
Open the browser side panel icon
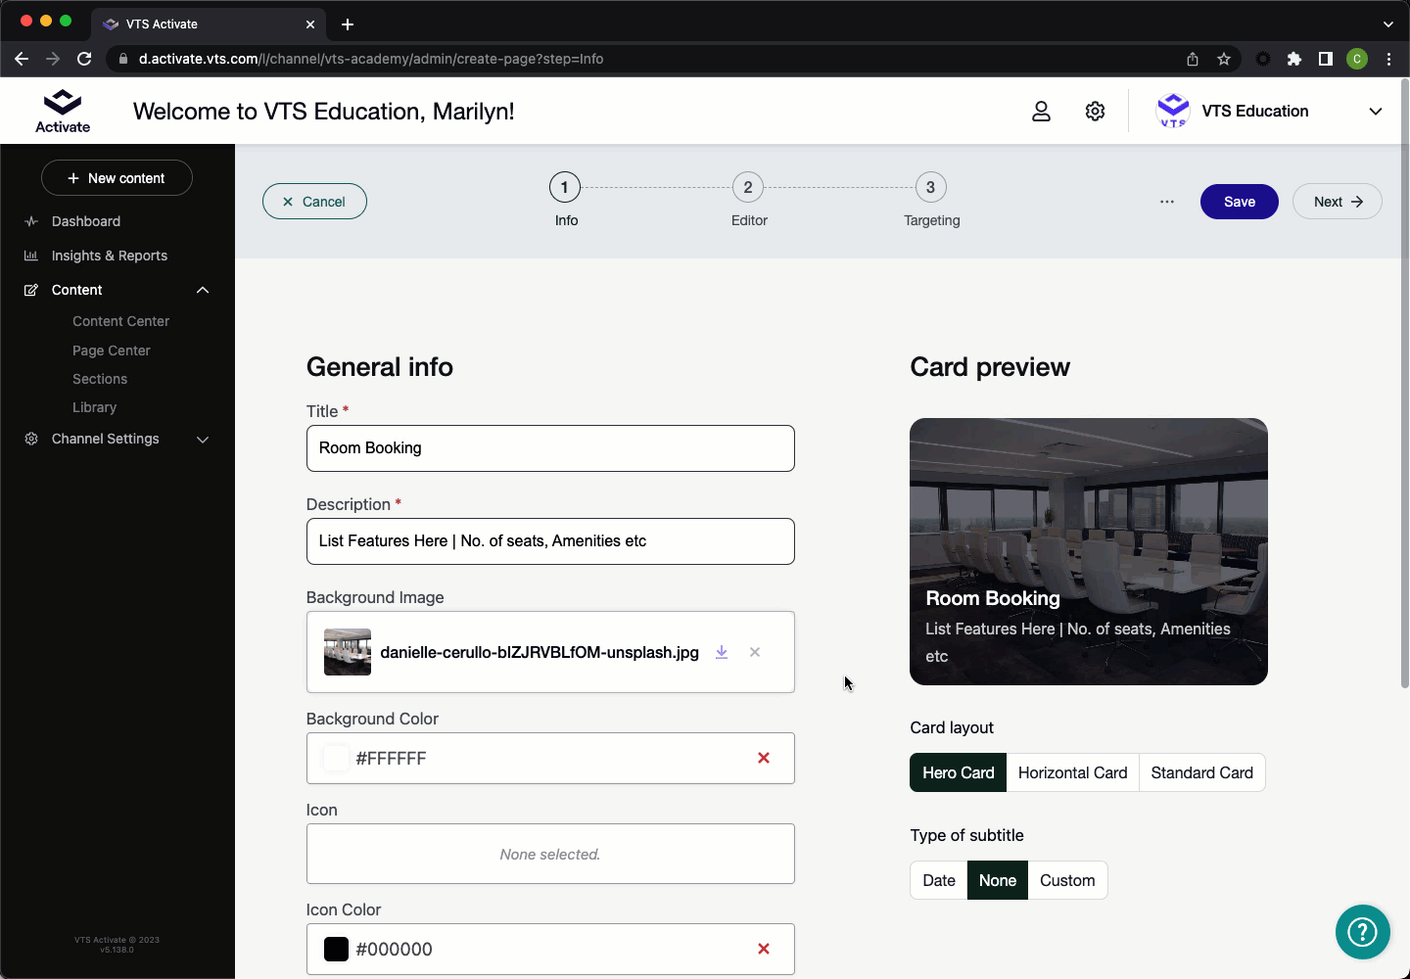tap(1326, 59)
